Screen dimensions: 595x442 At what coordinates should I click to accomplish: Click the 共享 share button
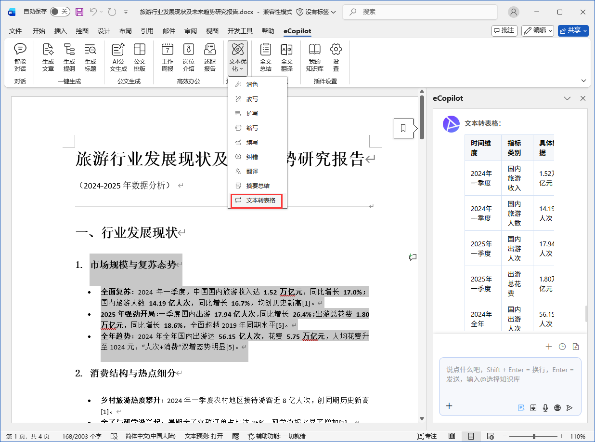[573, 30]
